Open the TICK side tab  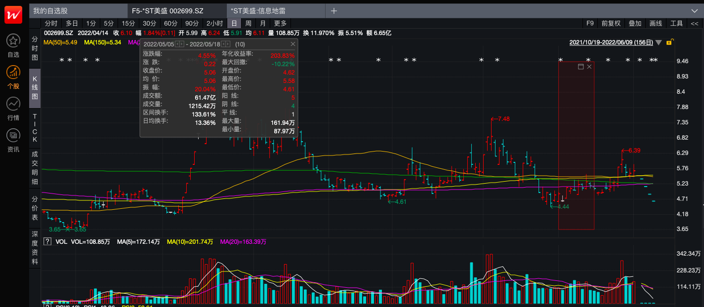35,128
